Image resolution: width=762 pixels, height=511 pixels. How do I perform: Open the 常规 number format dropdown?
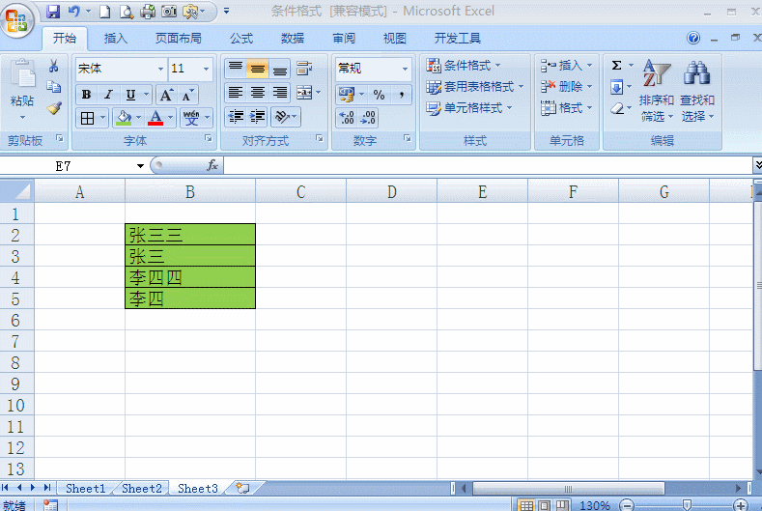pos(405,69)
